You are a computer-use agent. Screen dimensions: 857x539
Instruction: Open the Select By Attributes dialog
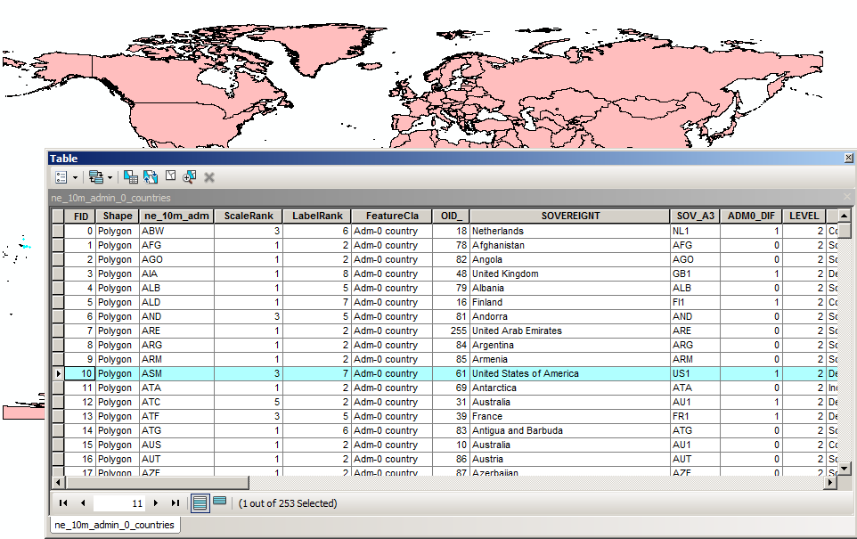130,176
